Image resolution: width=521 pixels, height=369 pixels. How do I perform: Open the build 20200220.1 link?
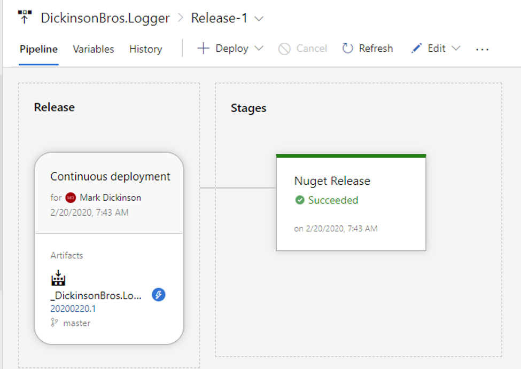pos(73,309)
